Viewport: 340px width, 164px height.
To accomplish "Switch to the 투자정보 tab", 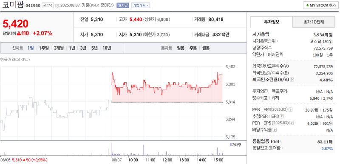I will click(272, 22).
